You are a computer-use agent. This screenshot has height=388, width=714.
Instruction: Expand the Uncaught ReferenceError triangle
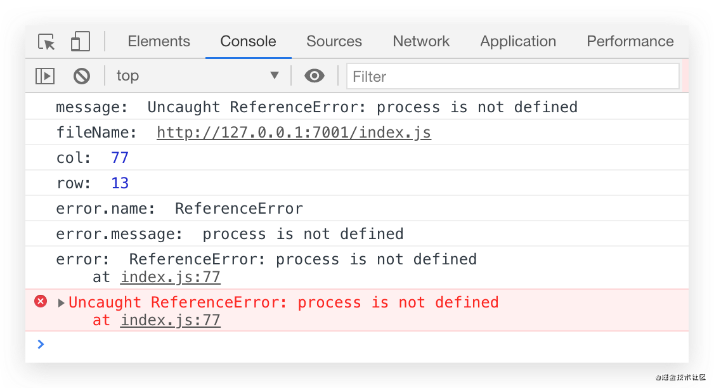click(62, 303)
